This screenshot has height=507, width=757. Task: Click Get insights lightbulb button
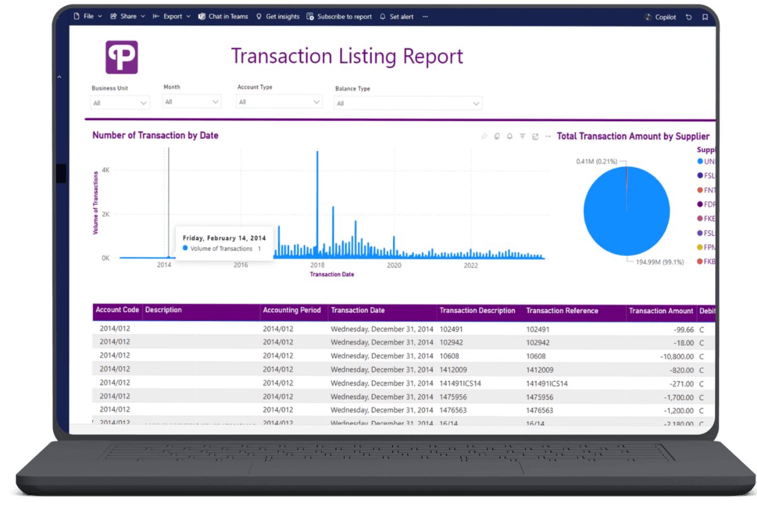coord(278,16)
